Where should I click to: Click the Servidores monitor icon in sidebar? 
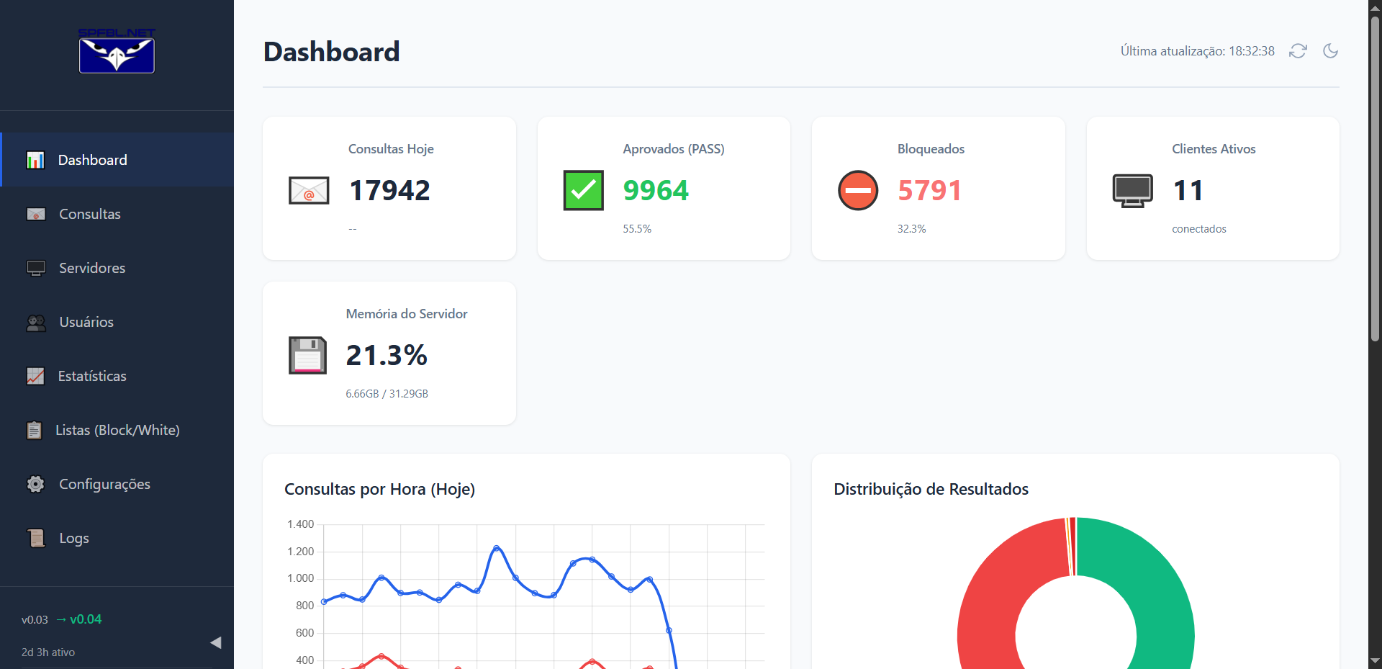tap(36, 268)
